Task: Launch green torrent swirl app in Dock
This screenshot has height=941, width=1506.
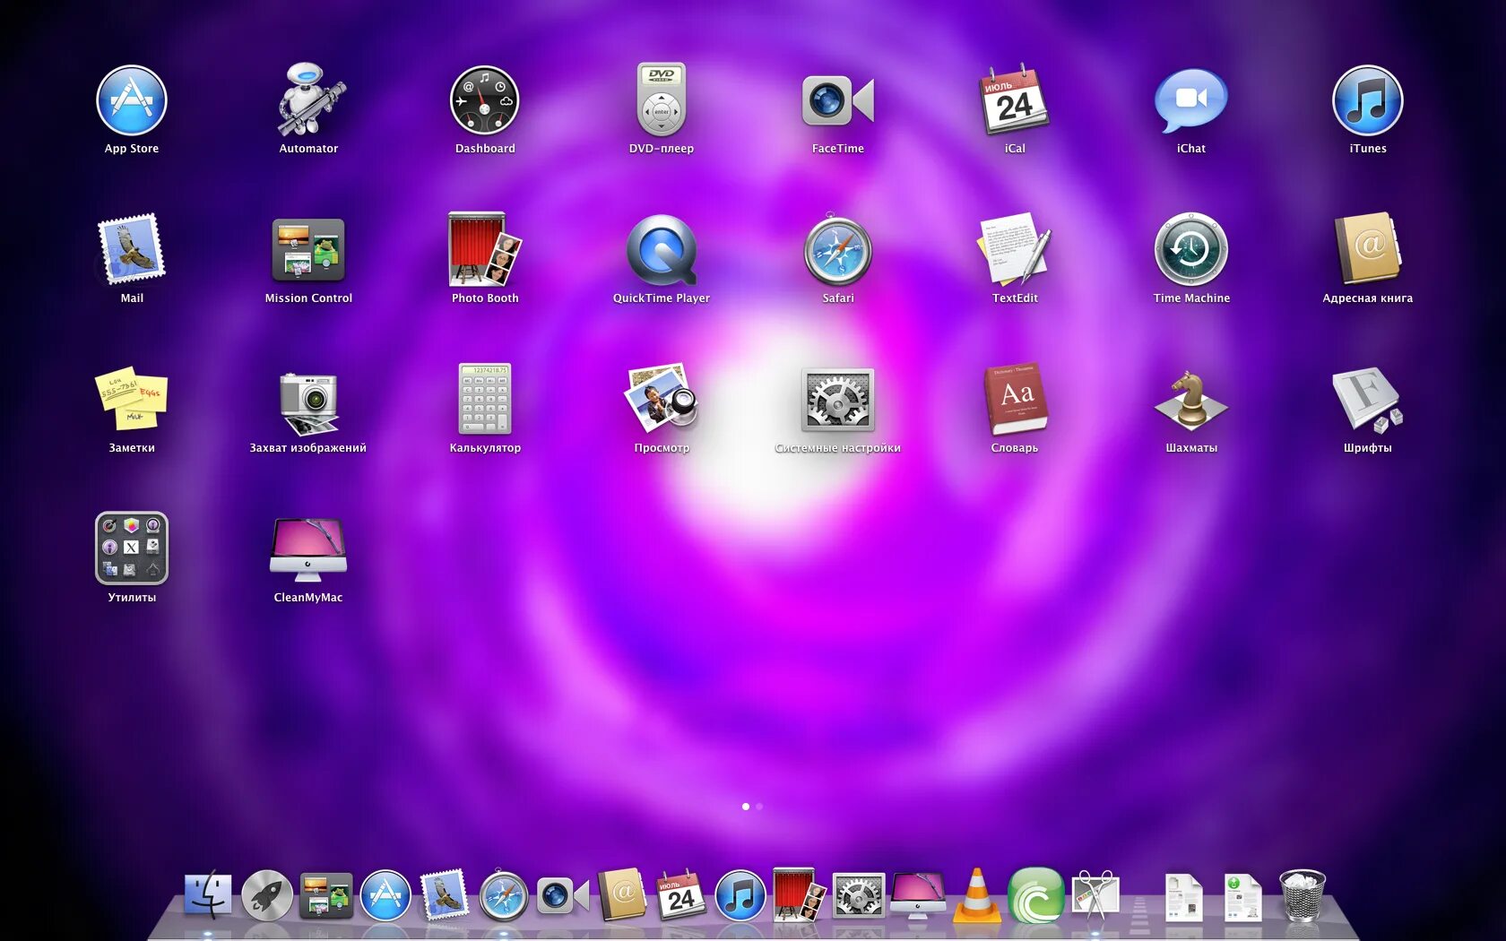Action: click(x=1036, y=894)
